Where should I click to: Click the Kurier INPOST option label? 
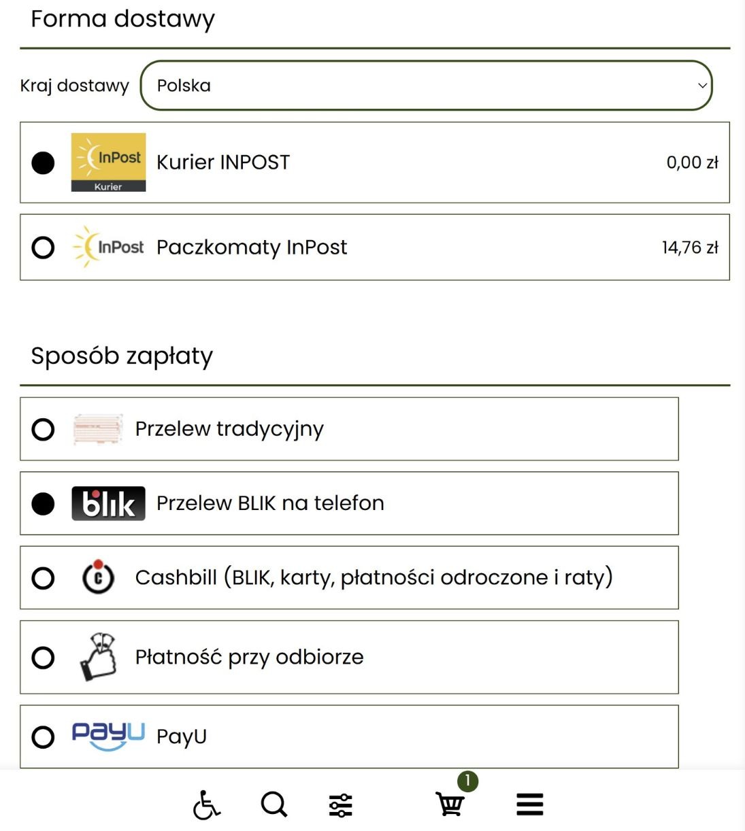pyautogui.click(x=223, y=163)
